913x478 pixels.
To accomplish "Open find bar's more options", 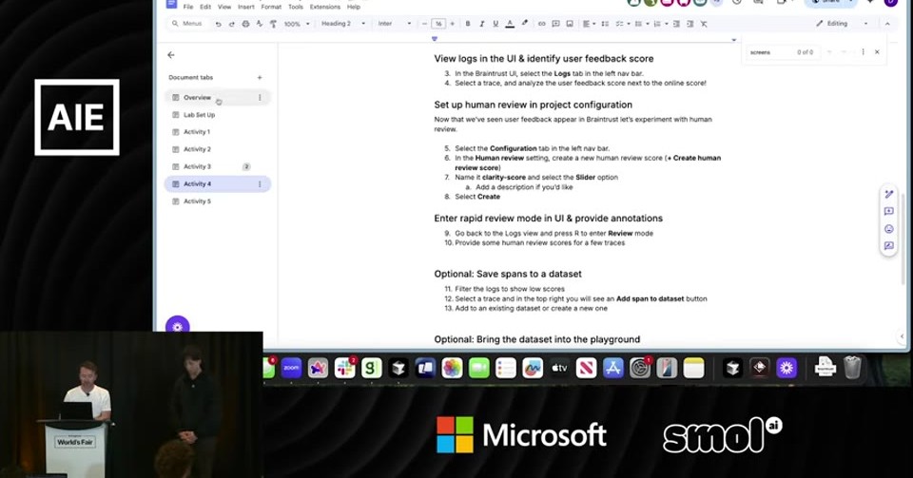I will click(863, 52).
